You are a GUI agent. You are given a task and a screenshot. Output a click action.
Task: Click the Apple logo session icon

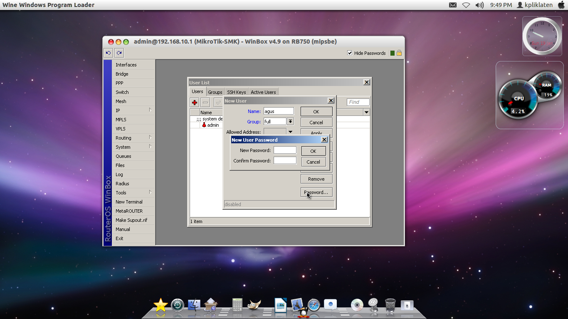[x=561, y=5]
